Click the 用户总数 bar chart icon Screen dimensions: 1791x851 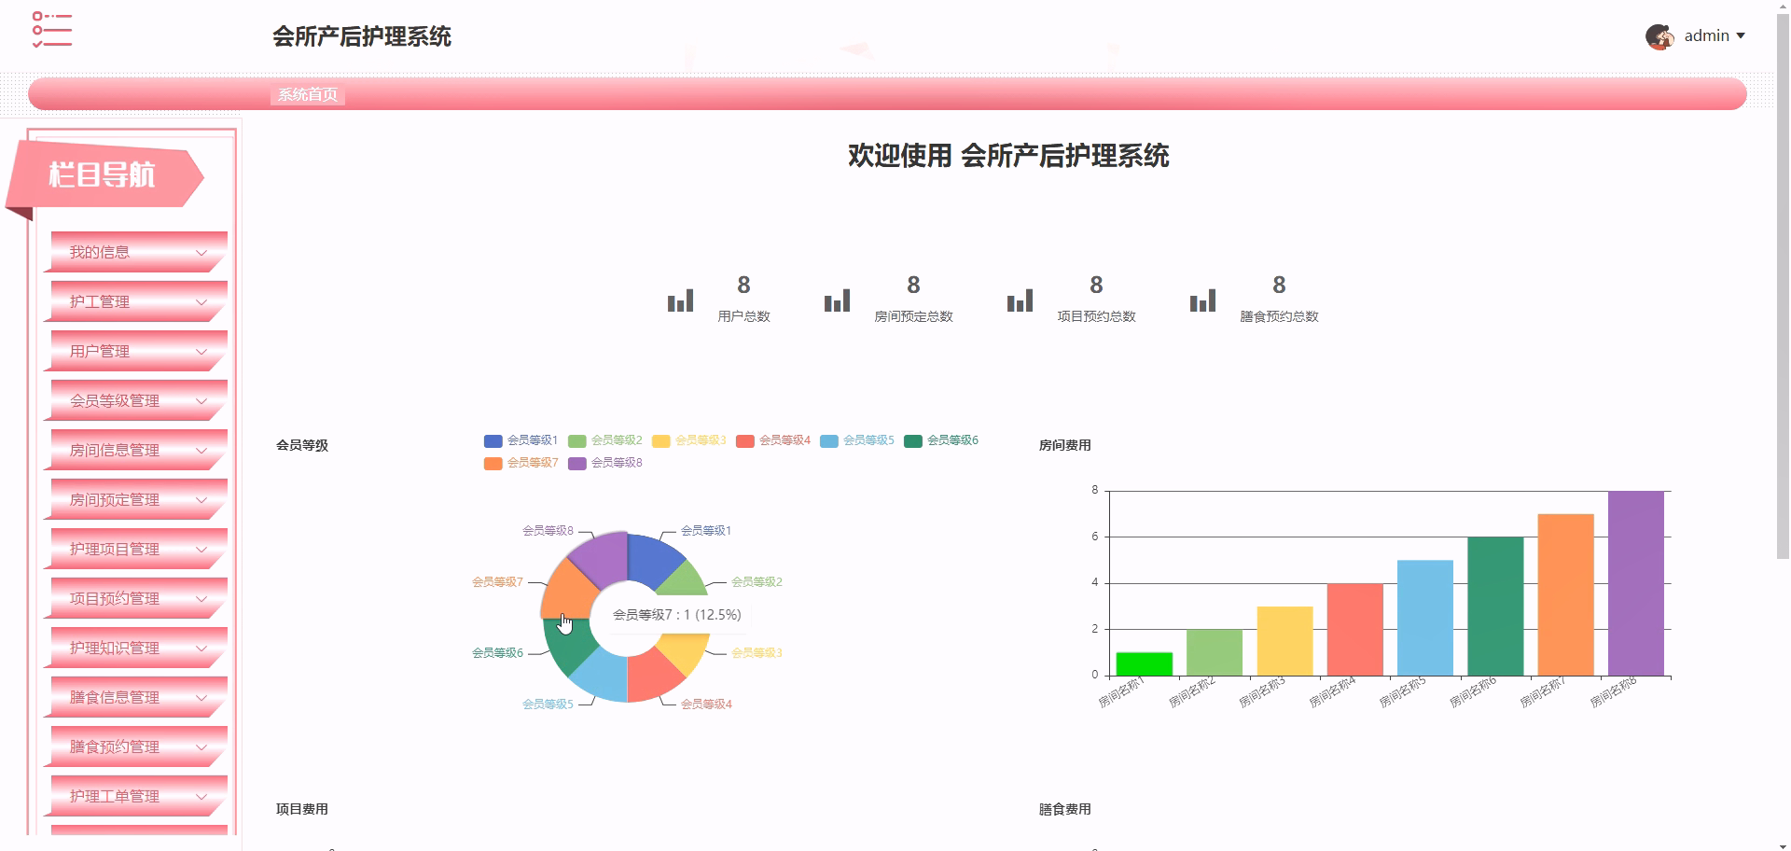click(x=681, y=300)
